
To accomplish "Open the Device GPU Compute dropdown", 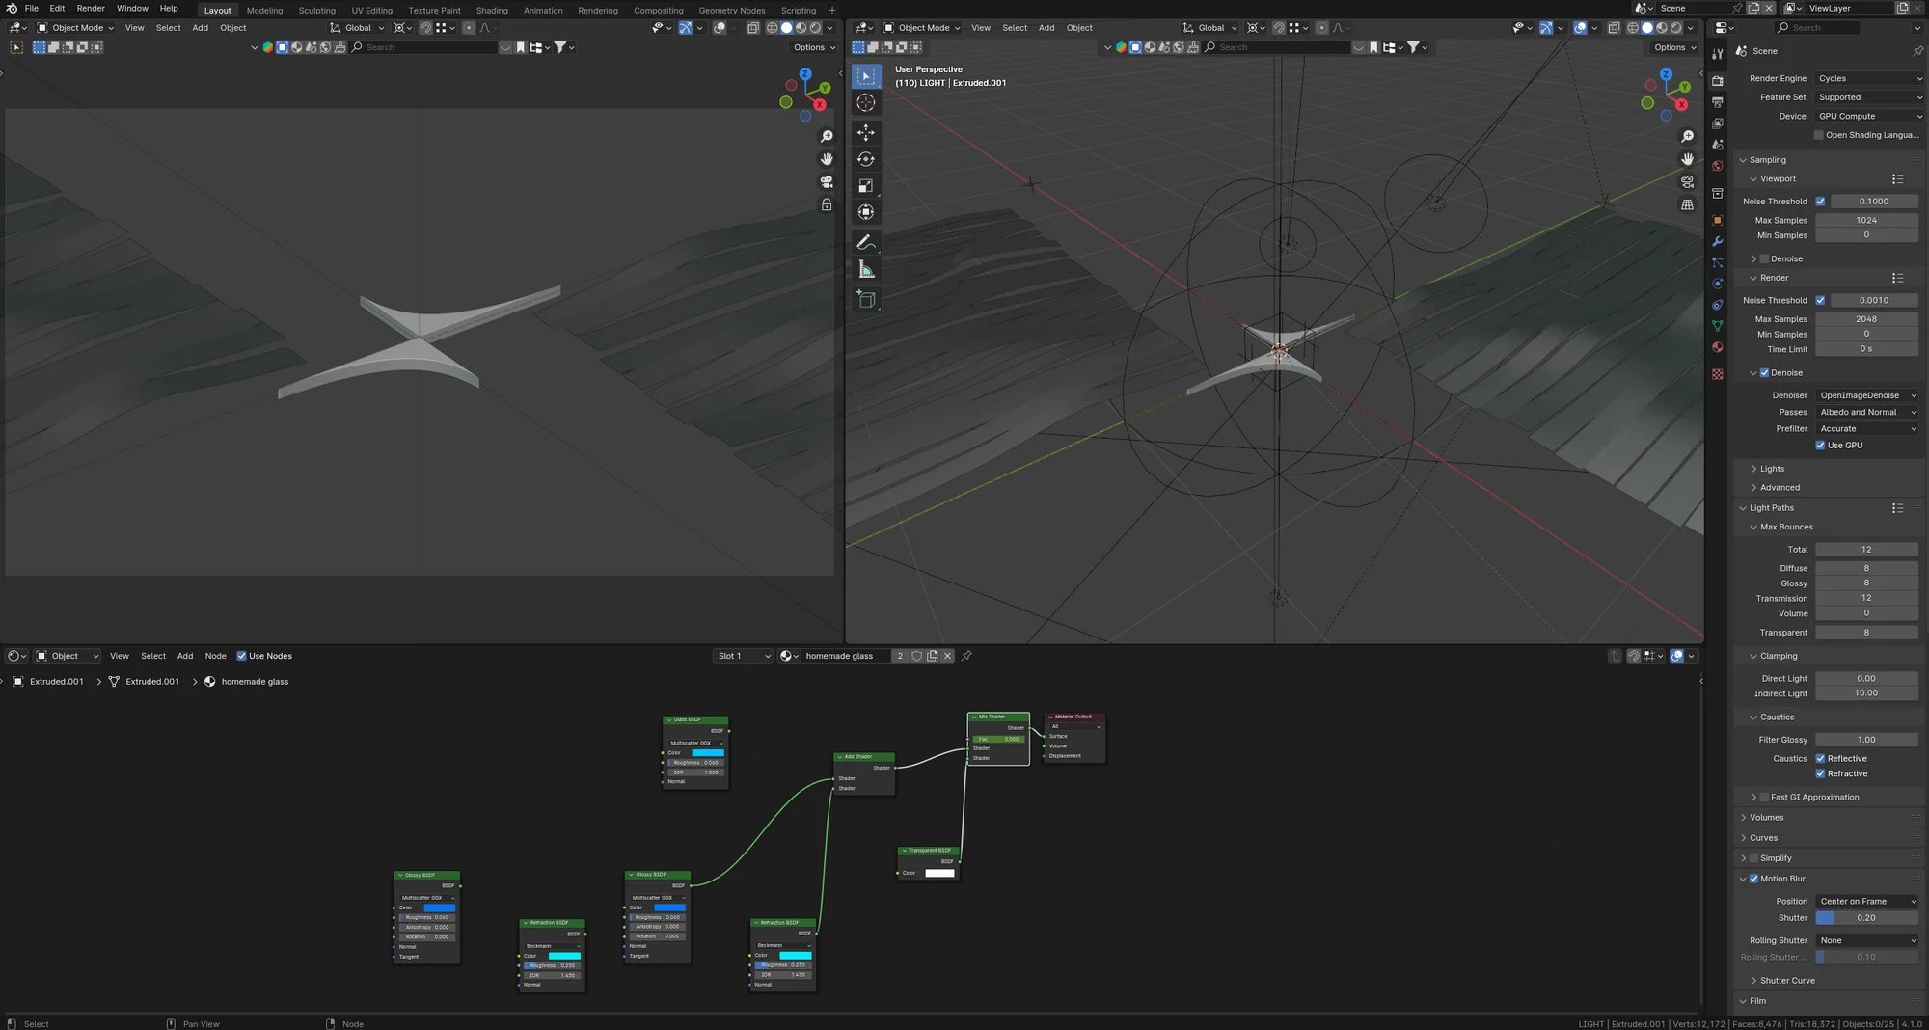I will point(1869,117).
